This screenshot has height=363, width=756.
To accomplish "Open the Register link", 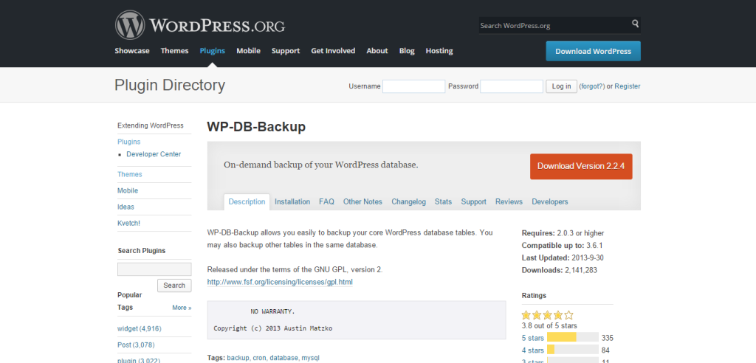I will 628,86.
